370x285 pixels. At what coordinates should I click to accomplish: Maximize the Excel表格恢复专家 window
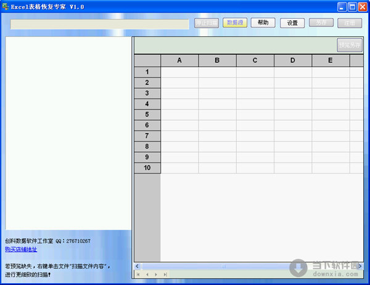tap(352, 7)
